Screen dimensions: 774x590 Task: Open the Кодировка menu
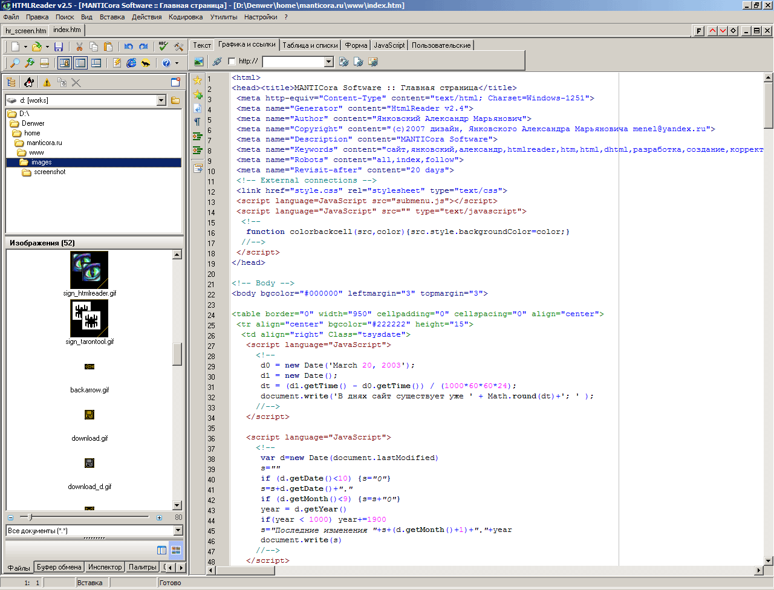point(186,17)
